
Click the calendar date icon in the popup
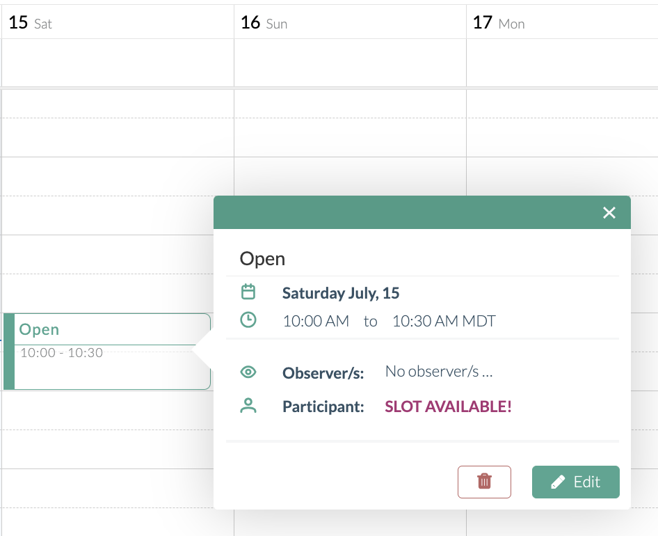click(x=248, y=292)
